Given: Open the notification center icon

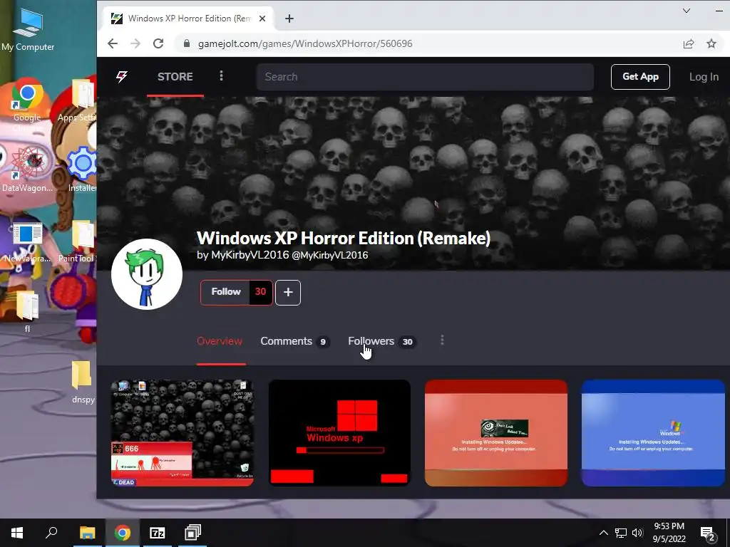Looking at the screenshot, I should [x=708, y=533].
